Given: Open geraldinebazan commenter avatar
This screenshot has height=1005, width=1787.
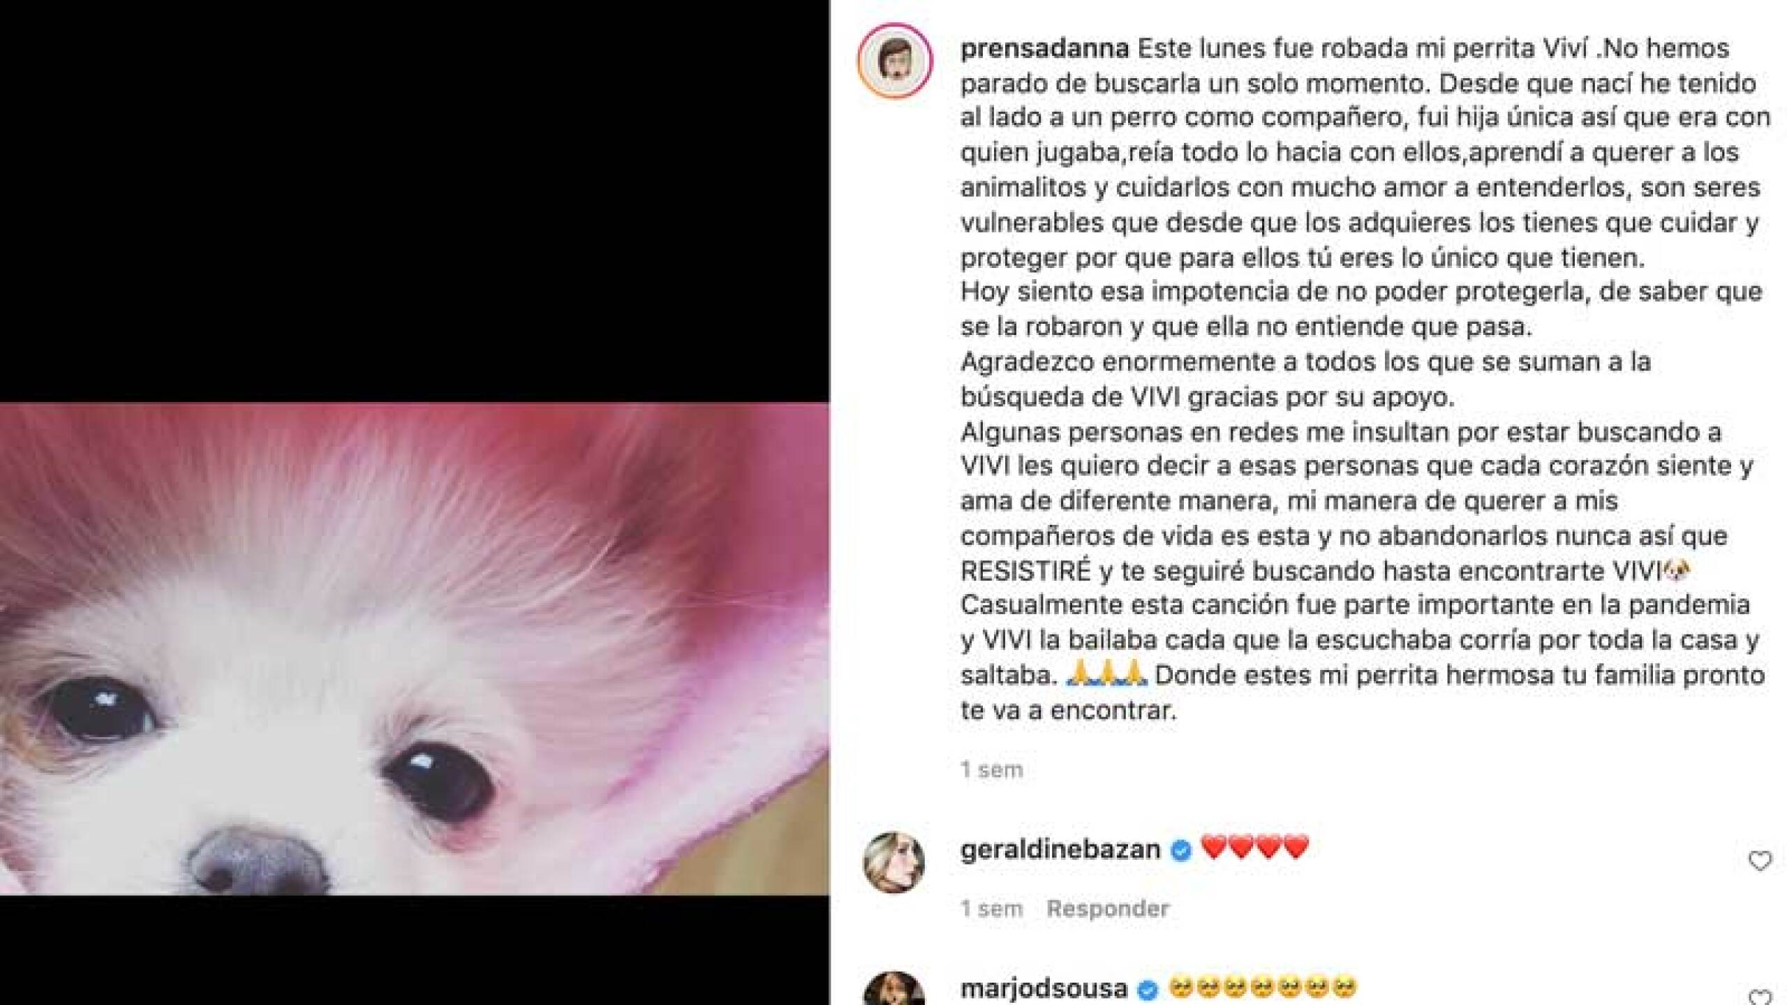Looking at the screenshot, I should coord(894,862).
